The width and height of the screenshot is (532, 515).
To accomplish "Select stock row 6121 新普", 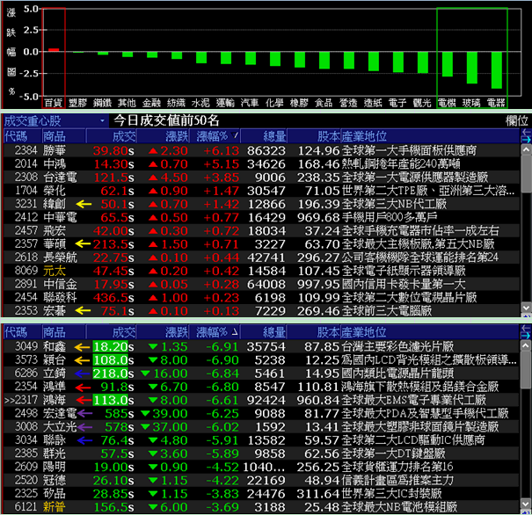I will [261, 507].
